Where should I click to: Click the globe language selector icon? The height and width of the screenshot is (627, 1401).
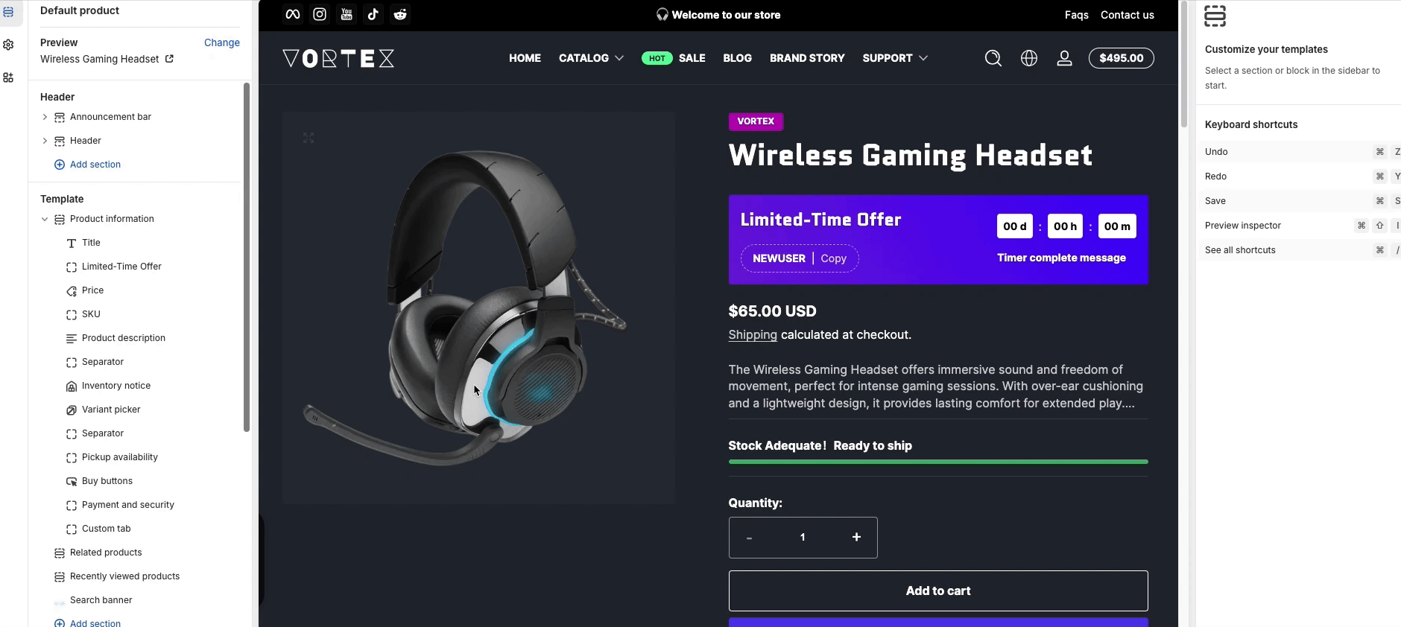(1029, 58)
